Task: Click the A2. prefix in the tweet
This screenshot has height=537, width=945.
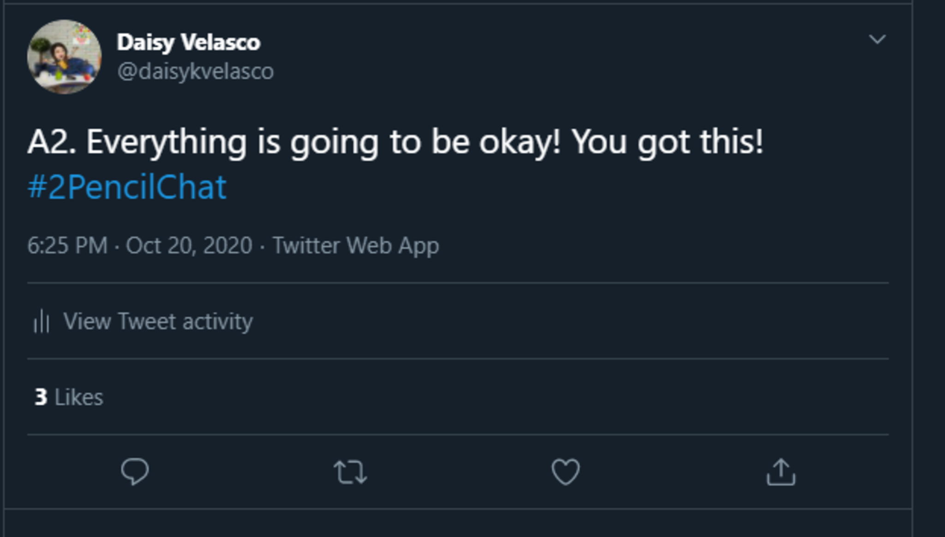Action: pyautogui.click(x=51, y=142)
